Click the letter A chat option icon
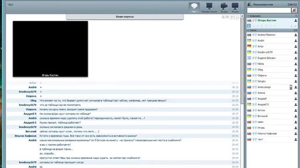The image size is (300, 168). coord(223,17)
